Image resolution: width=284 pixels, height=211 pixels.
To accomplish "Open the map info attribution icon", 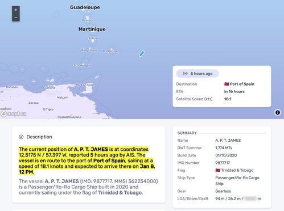I will tap(278, 112).
